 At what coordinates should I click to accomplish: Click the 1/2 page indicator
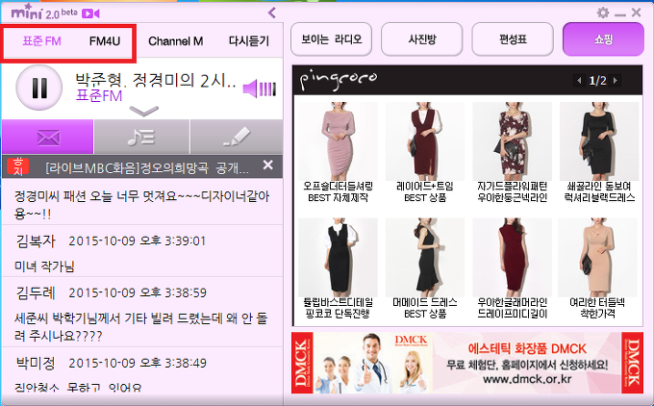[x=597, y=80]
